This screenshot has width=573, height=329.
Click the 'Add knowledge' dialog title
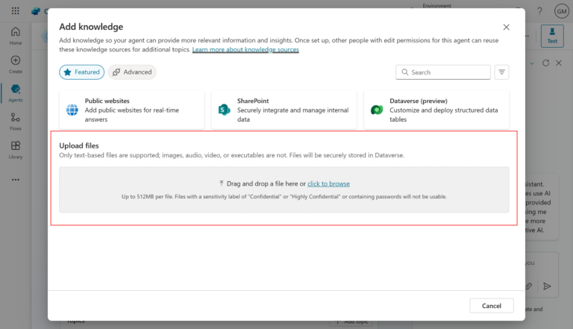point(91,27)
